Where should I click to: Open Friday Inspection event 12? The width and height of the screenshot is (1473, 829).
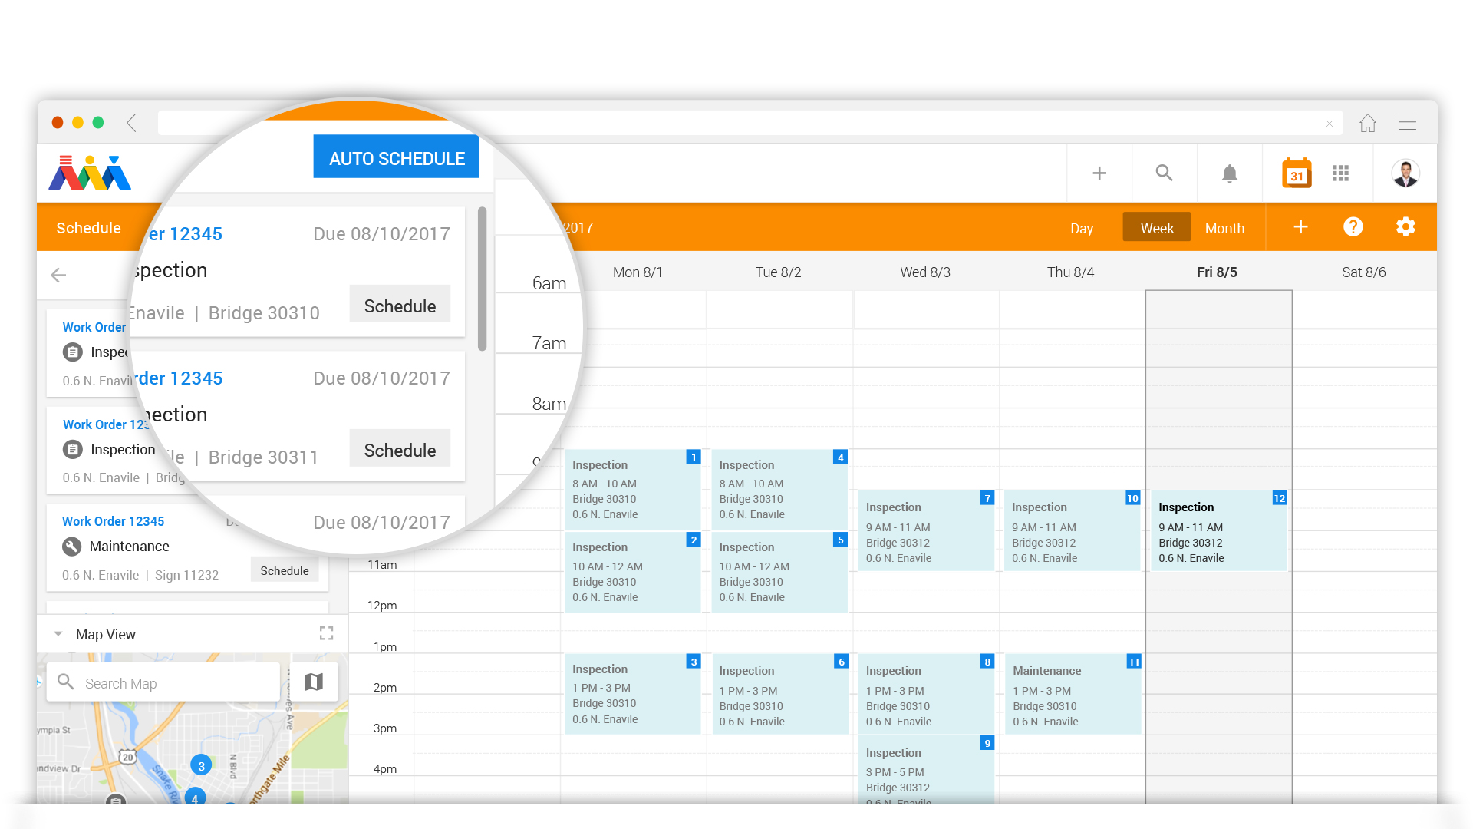(1219, 531)
